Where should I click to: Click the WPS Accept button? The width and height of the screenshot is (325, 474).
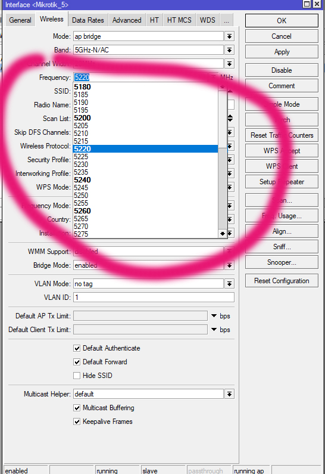tap(282, 150)
